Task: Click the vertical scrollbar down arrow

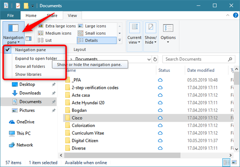Action: pyautogui.click(x=236, y=149)
